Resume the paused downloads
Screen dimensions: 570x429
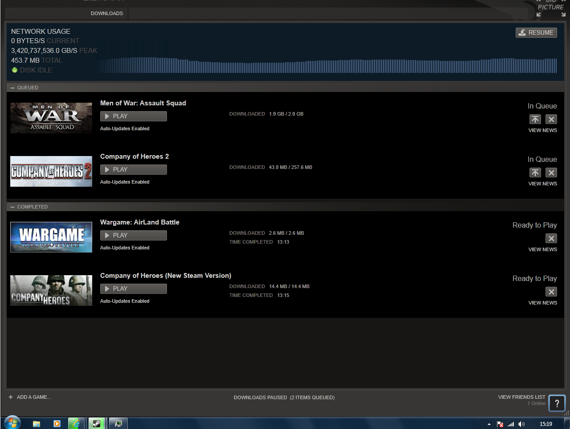coord(536,32)
